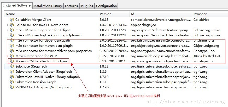Click the org.eclipse.m2e.feature.feature.group id cell

coord(159,30)
